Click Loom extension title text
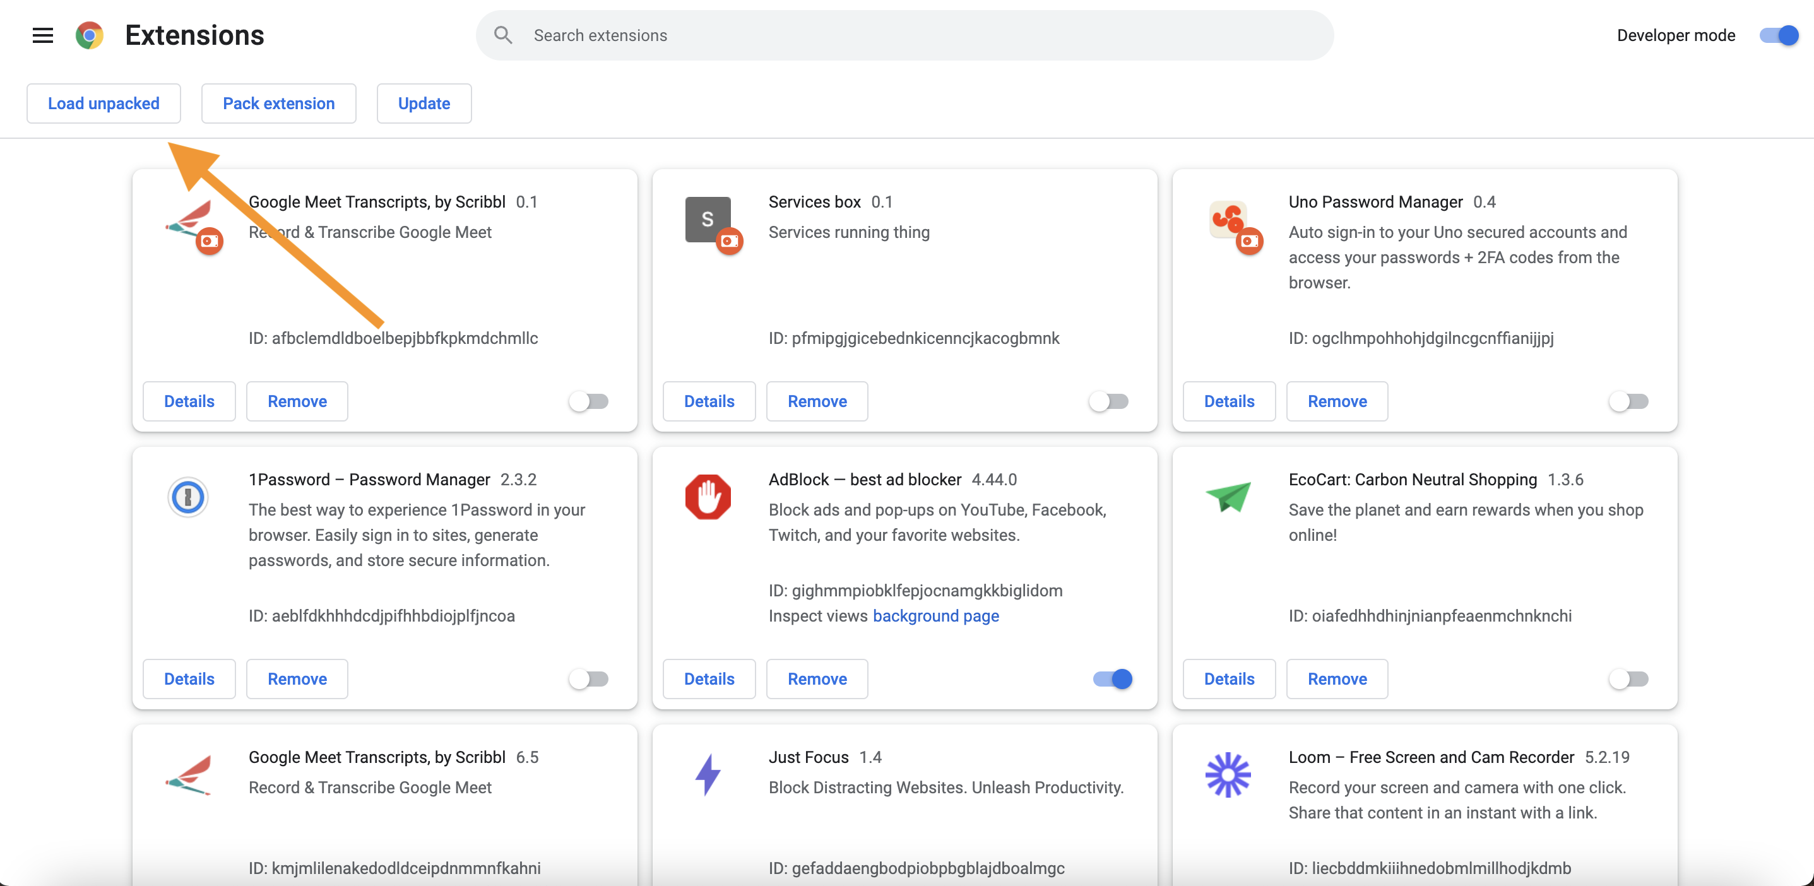This screenshot has height=886, width=1814. pos(1431,757)
